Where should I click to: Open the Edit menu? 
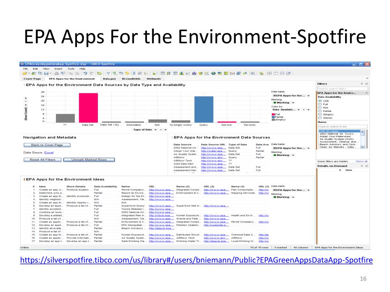[35, 69]
